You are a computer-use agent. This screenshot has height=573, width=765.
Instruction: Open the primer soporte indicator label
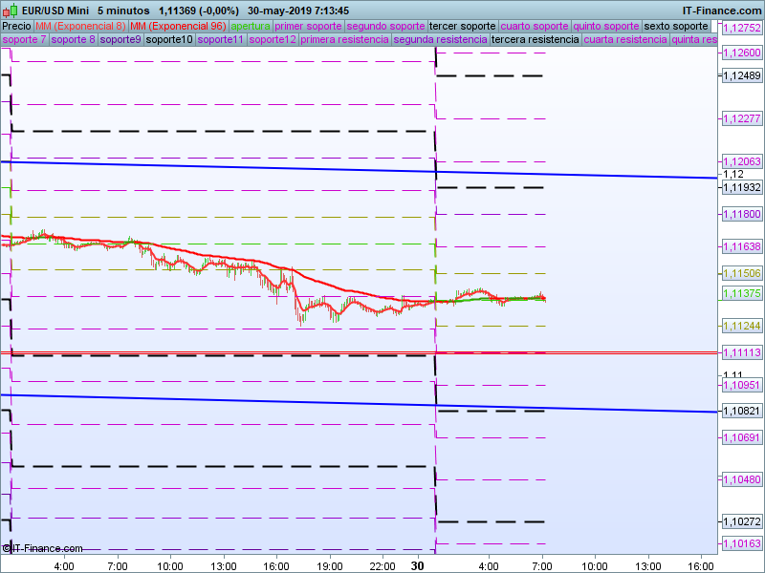tap(308, 26)
